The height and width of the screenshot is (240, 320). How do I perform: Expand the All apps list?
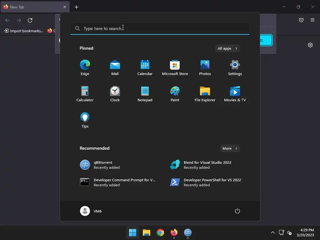point(227,48)
